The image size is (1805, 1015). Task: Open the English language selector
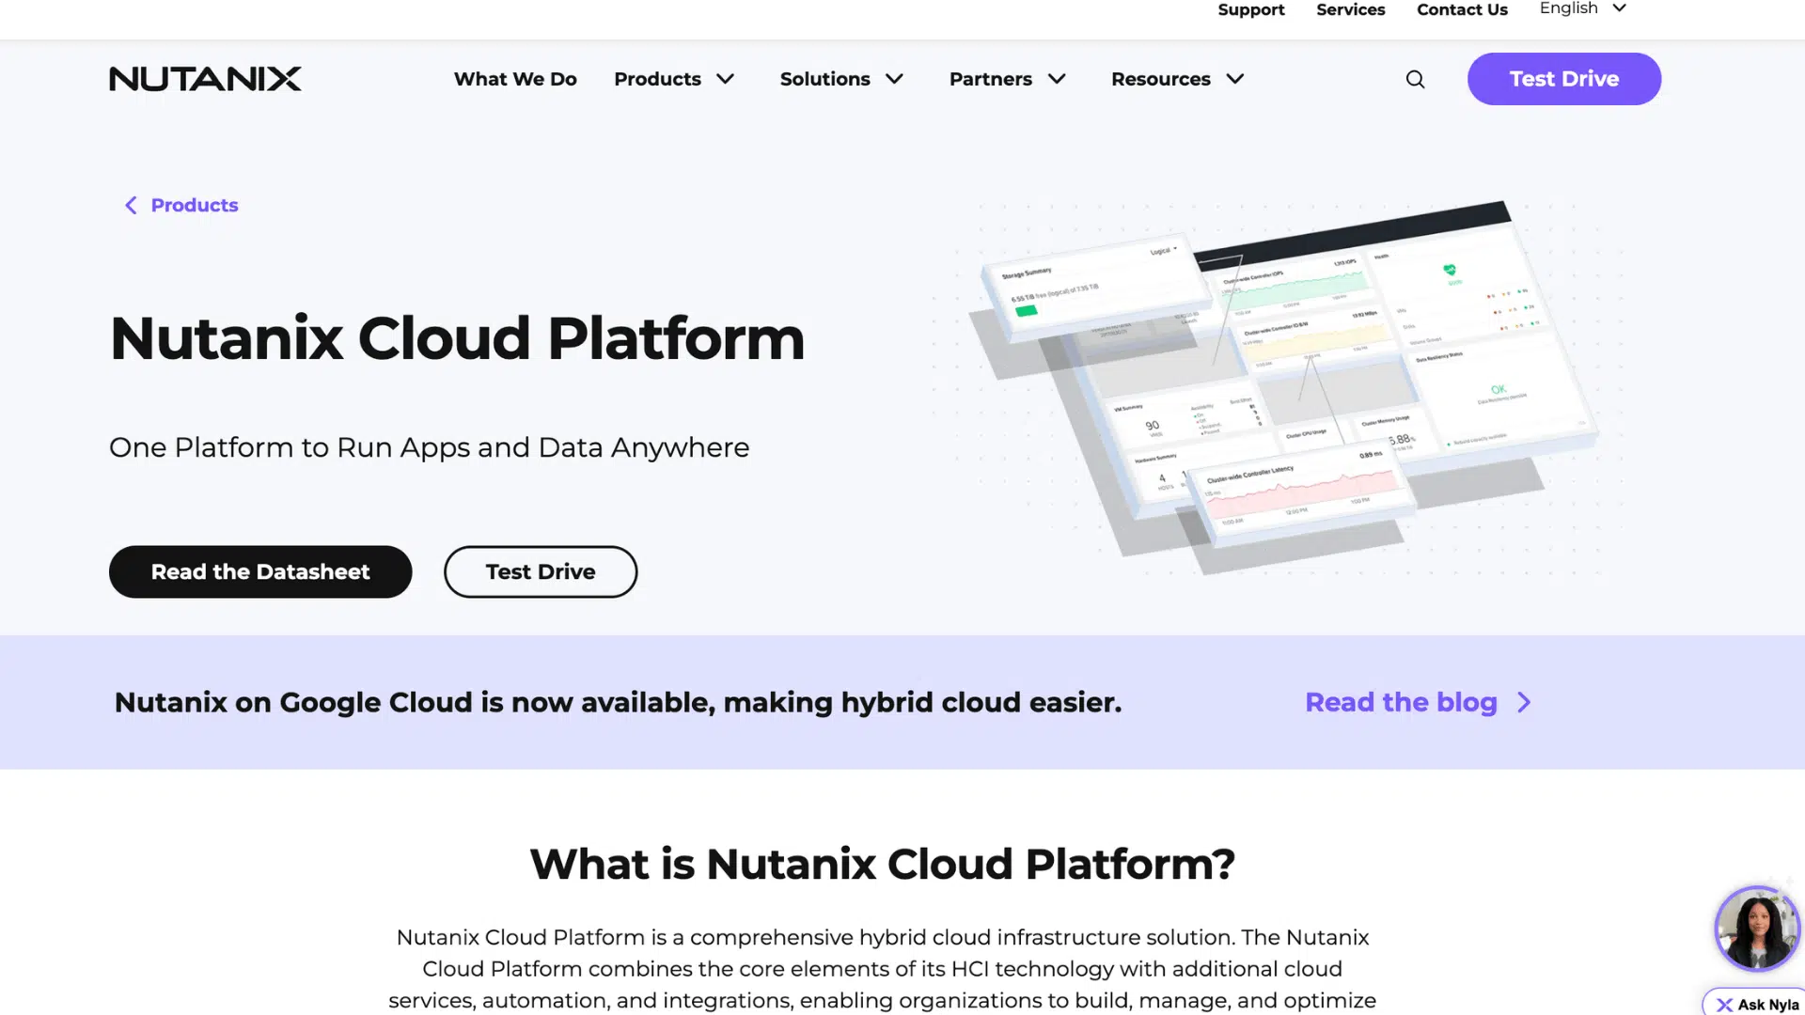click(1581, 8)
